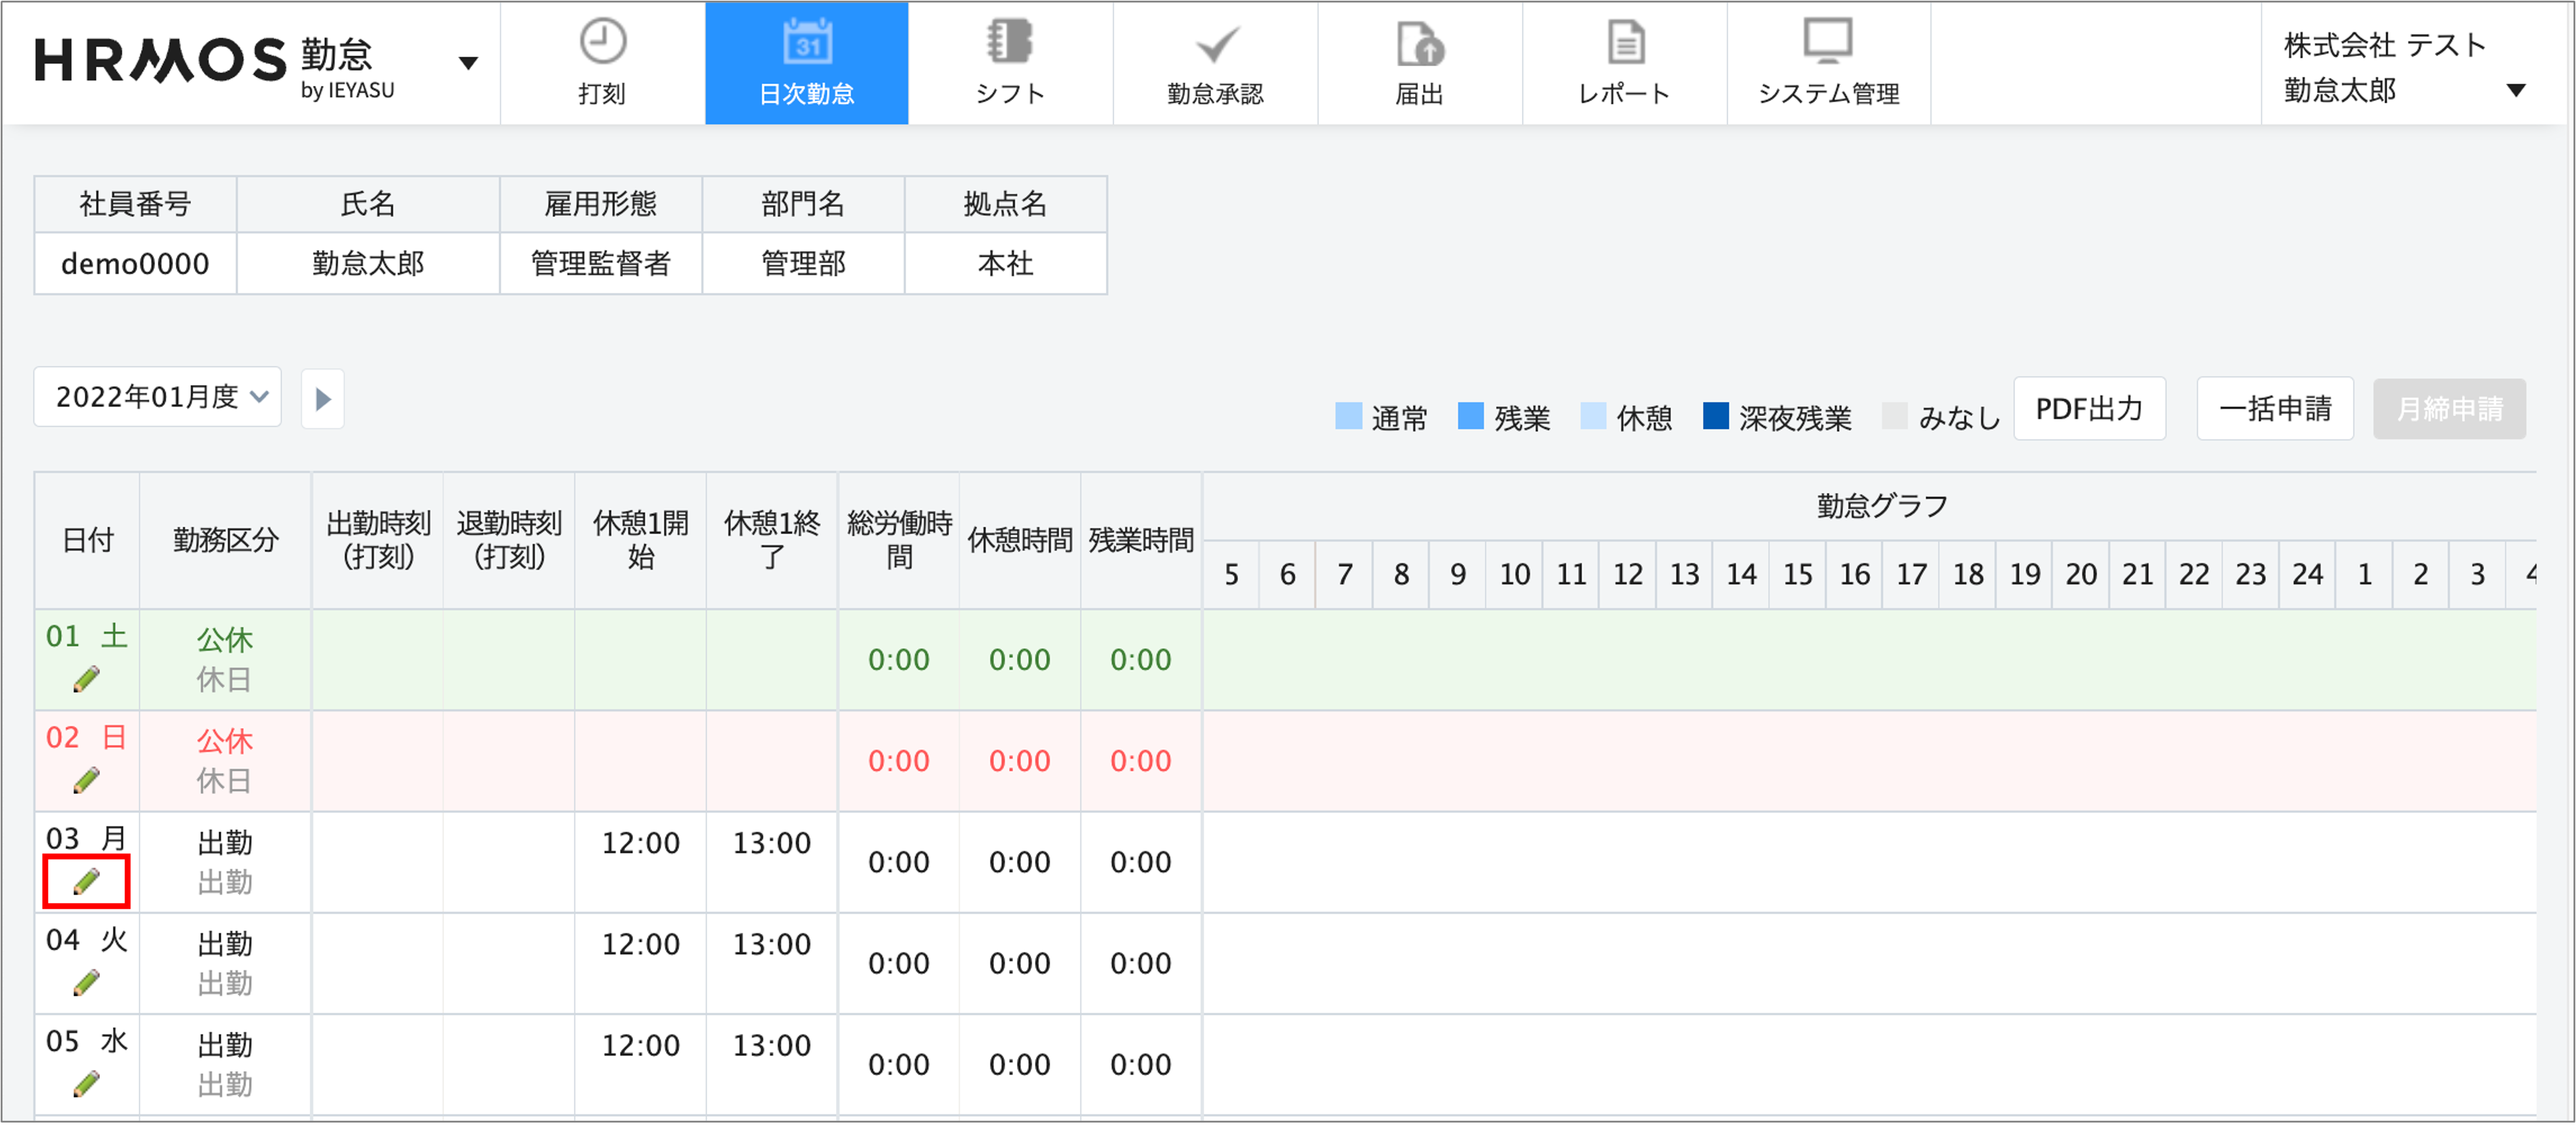Open the editor for 04 火 with pencil icon
This screenshot has height=1125, width=2576.
87,982
